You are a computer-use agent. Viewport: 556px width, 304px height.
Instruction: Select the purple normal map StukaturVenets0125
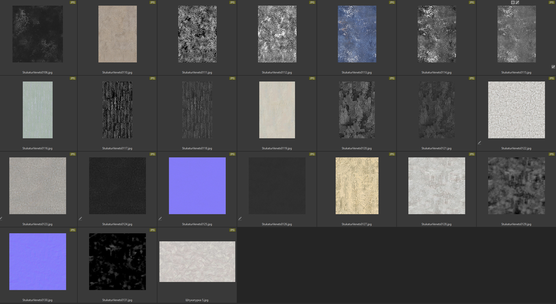pyautogui.click(x=197, y=186)
